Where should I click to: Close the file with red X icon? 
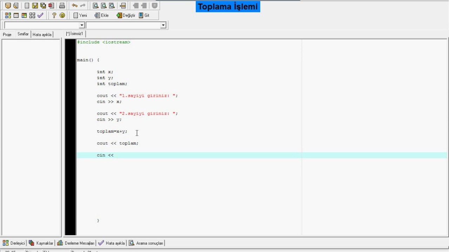tap(51, 6)
